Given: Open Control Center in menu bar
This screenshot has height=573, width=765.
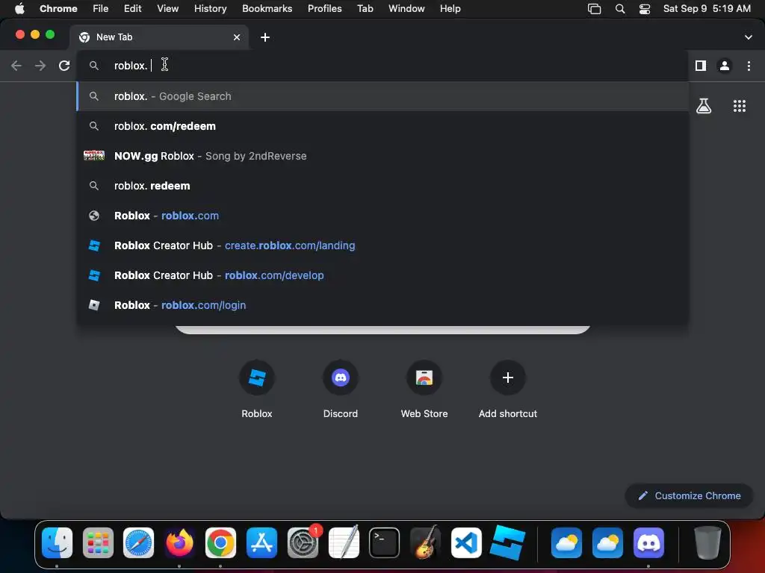Looking at the screenshot, I should point(645,9).
